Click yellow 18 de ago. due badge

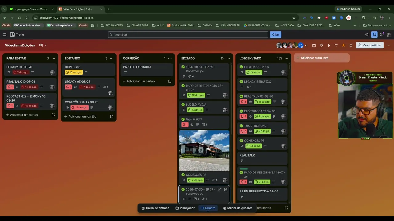tap(74, 72)
